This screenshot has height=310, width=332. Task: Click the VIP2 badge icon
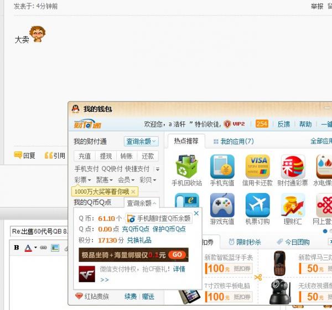tap(235, 124)
